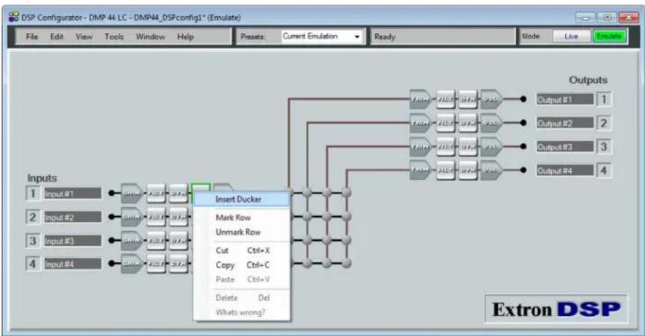Toggle Input #1 to Output #2 mix-point
Viewport: 645px width, 336px height.
tap(307, 192)
